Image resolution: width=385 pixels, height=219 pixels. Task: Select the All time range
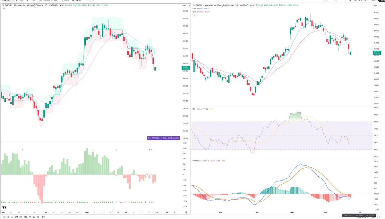[38, 217]
